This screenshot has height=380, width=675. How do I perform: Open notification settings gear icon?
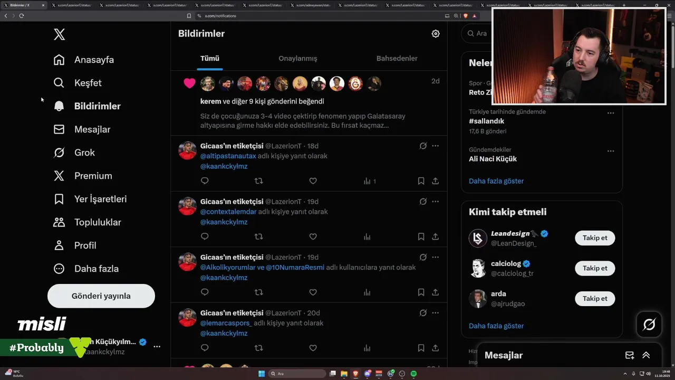pyautogui.click(x=436, y=34)
